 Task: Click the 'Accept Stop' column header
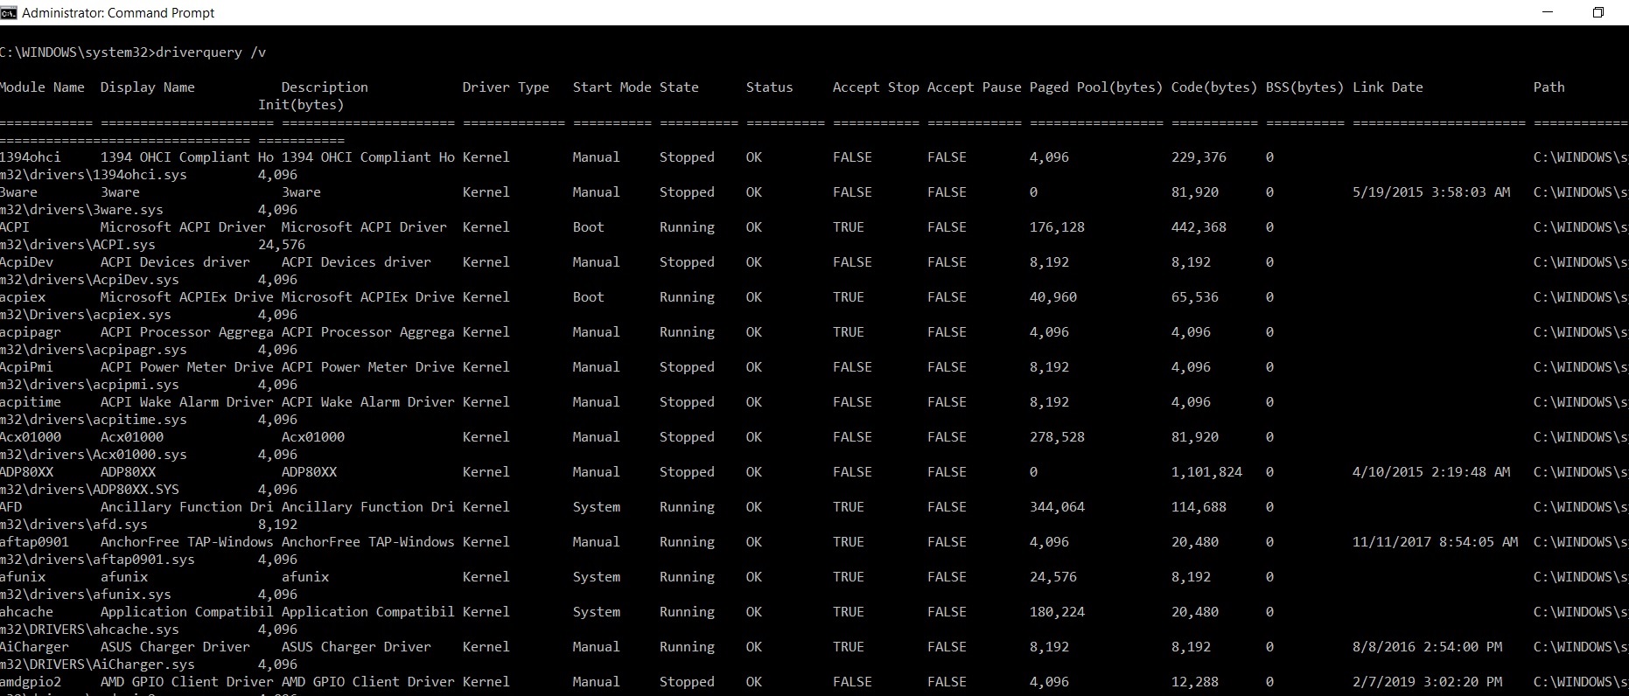click(876, 87)
